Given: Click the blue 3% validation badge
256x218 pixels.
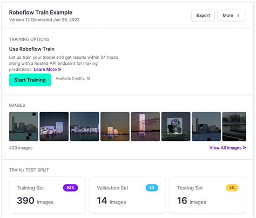Looking at the screenshot, I should point(152,188).
